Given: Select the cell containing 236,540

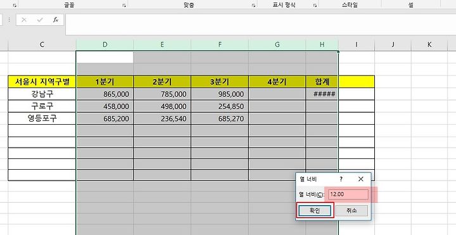Looking at the screenshot, I should (162, 118).
